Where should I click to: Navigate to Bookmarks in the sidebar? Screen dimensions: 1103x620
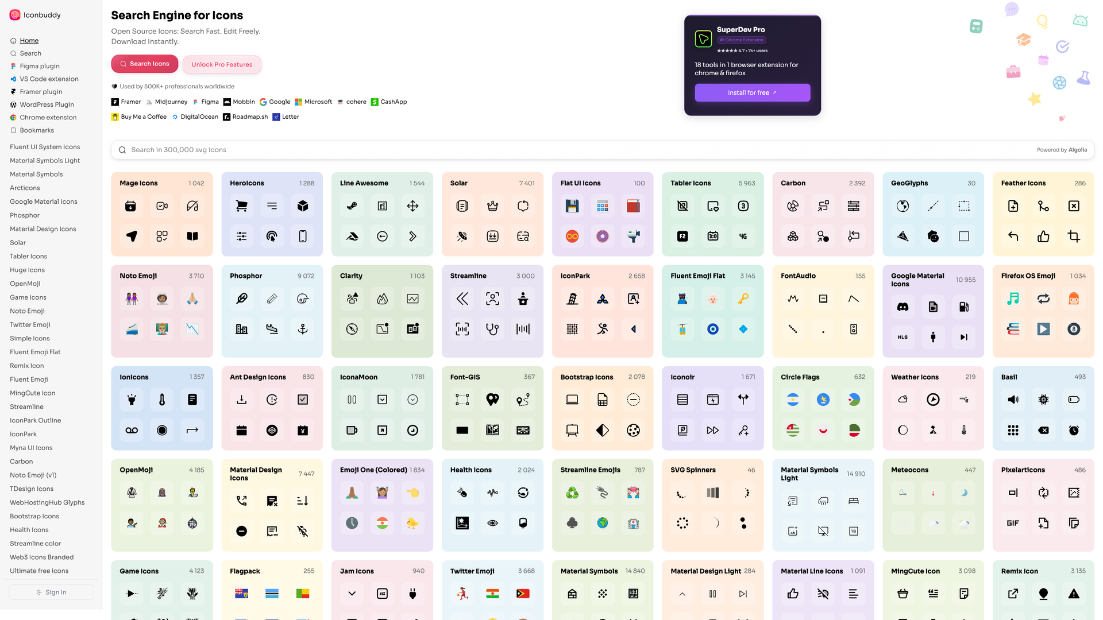36,130
